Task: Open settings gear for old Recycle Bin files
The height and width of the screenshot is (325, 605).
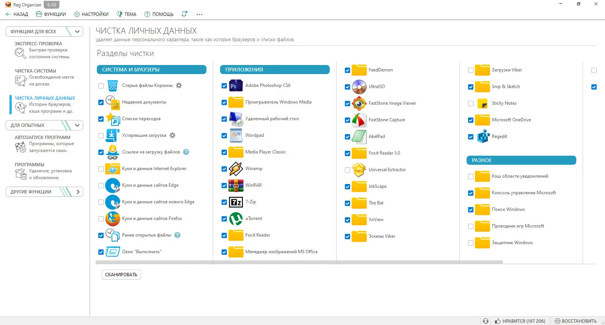Action: (179, 85)
